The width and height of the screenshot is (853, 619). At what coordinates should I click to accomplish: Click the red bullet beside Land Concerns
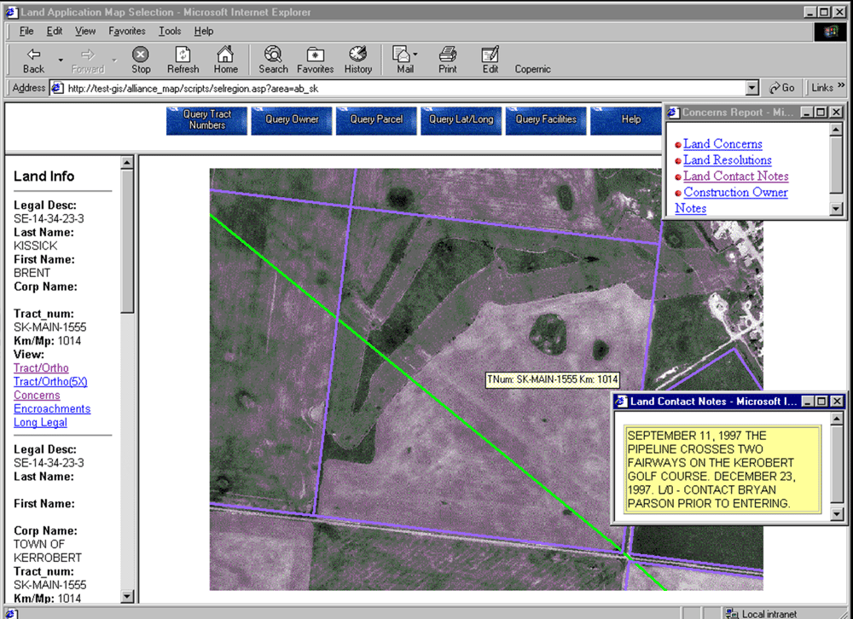point(678,145)
